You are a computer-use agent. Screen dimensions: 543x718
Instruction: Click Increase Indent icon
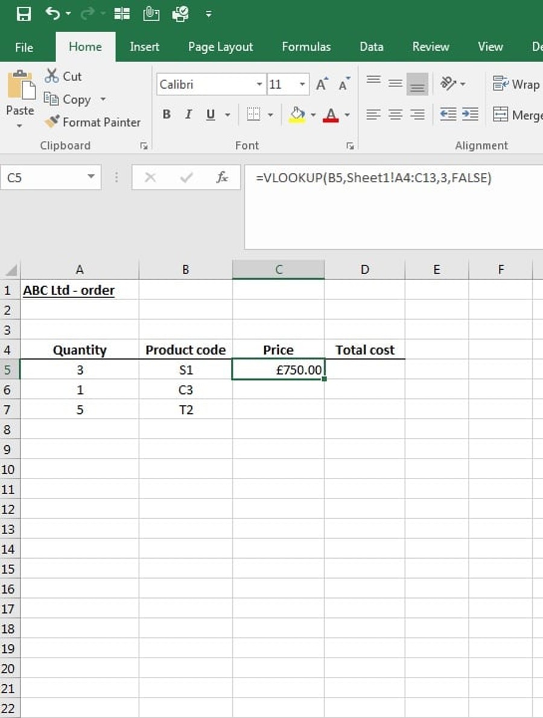[x=470, y=114]
